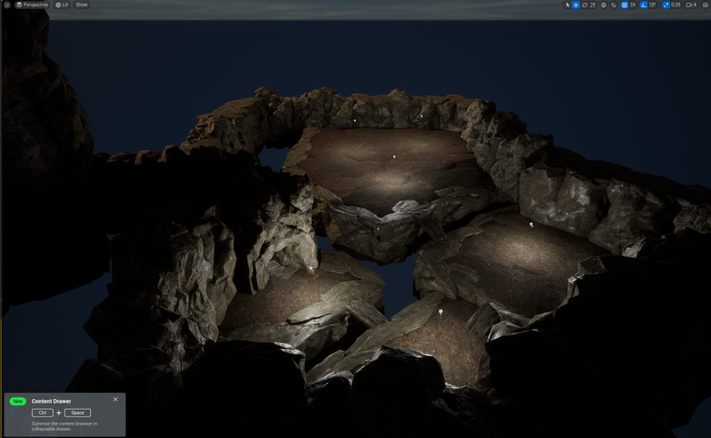Activate the Translate (move) tool
The width and height of the screenshot is (711, 438).
click(576, 5)
